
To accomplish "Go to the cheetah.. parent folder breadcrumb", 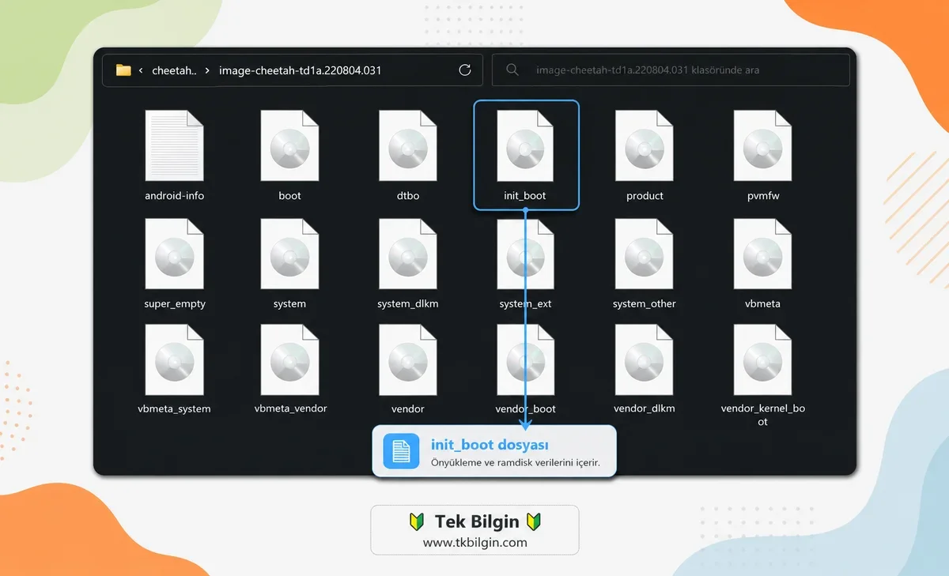I will pos(174,70).
